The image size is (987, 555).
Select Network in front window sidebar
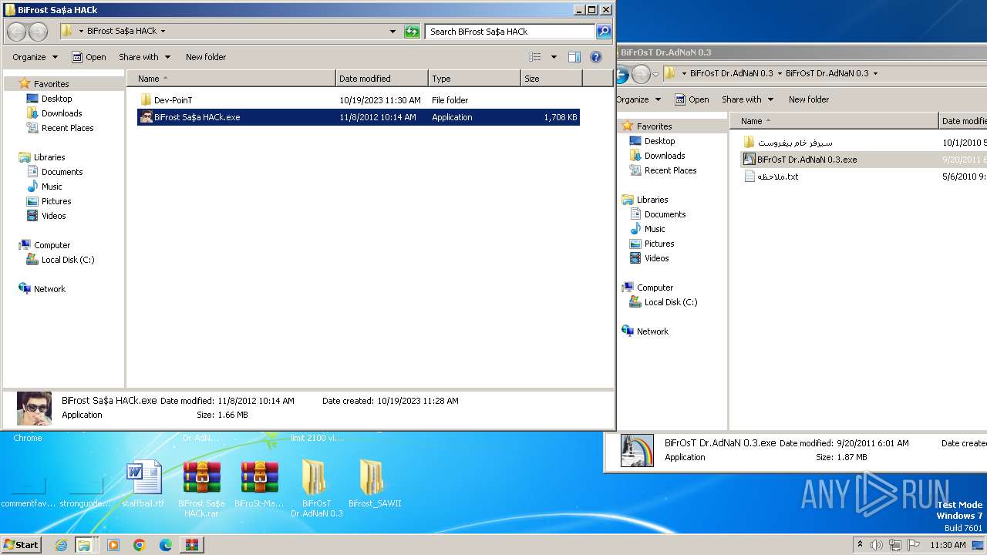tap(49, 289)
